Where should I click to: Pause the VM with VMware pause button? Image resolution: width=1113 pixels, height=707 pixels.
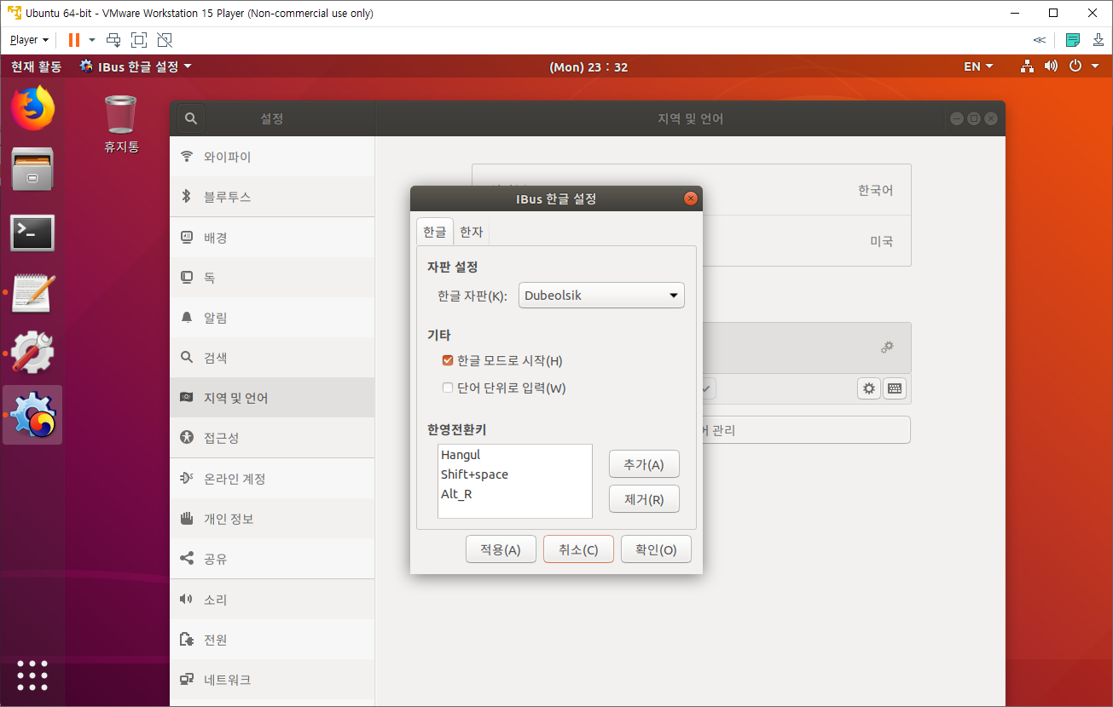pyautogui.click(x=74, y=39)
